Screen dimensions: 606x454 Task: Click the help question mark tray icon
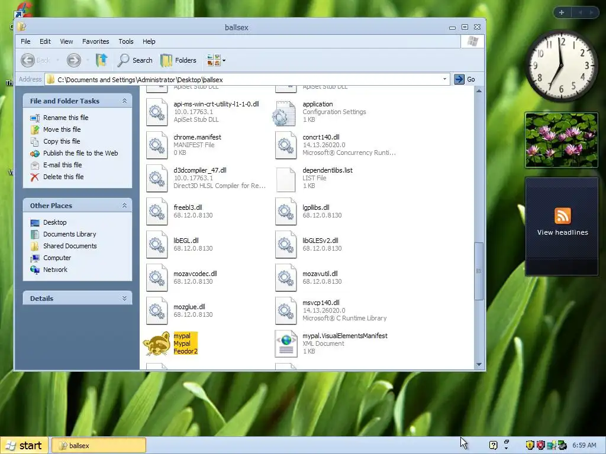click(x=493, y=445)
